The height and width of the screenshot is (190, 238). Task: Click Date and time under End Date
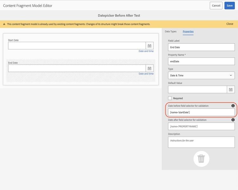click(146, 74)
